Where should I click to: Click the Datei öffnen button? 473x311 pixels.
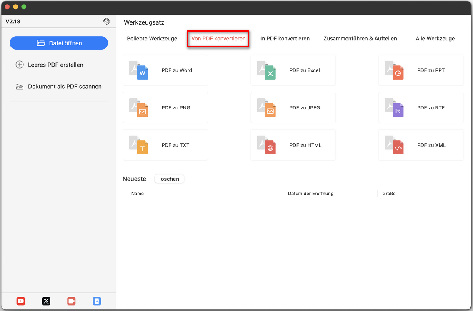(58, 43)
